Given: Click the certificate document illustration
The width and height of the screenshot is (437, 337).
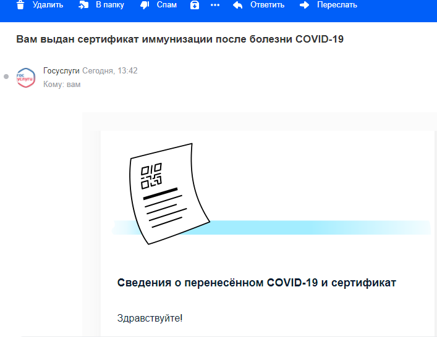Looking at the screenshot, I should point(170,194).
